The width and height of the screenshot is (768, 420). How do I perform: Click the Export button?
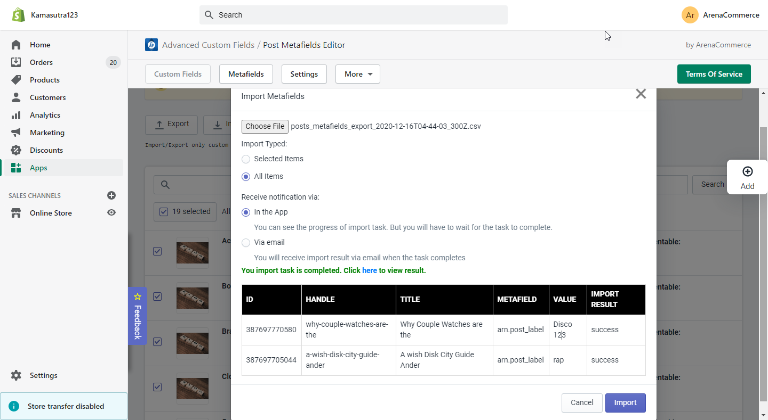tap(171, 125)
